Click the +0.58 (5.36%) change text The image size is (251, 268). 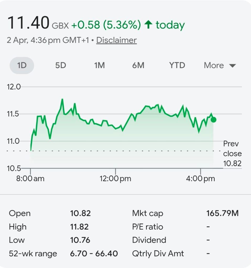coord(106,25)
